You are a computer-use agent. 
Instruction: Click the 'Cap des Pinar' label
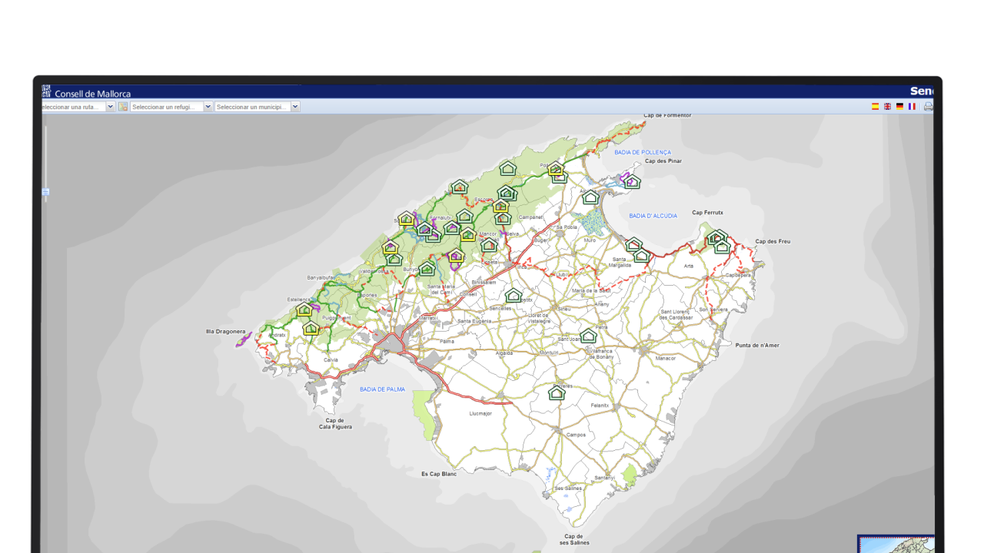click(663, 161)
